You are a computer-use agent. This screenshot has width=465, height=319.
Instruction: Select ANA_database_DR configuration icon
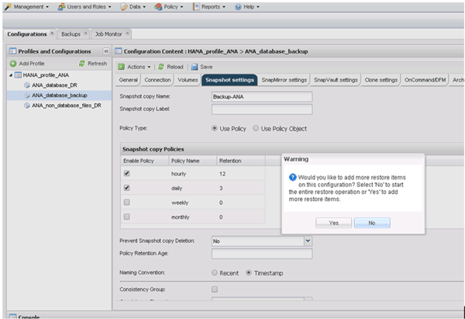(26, 85)
